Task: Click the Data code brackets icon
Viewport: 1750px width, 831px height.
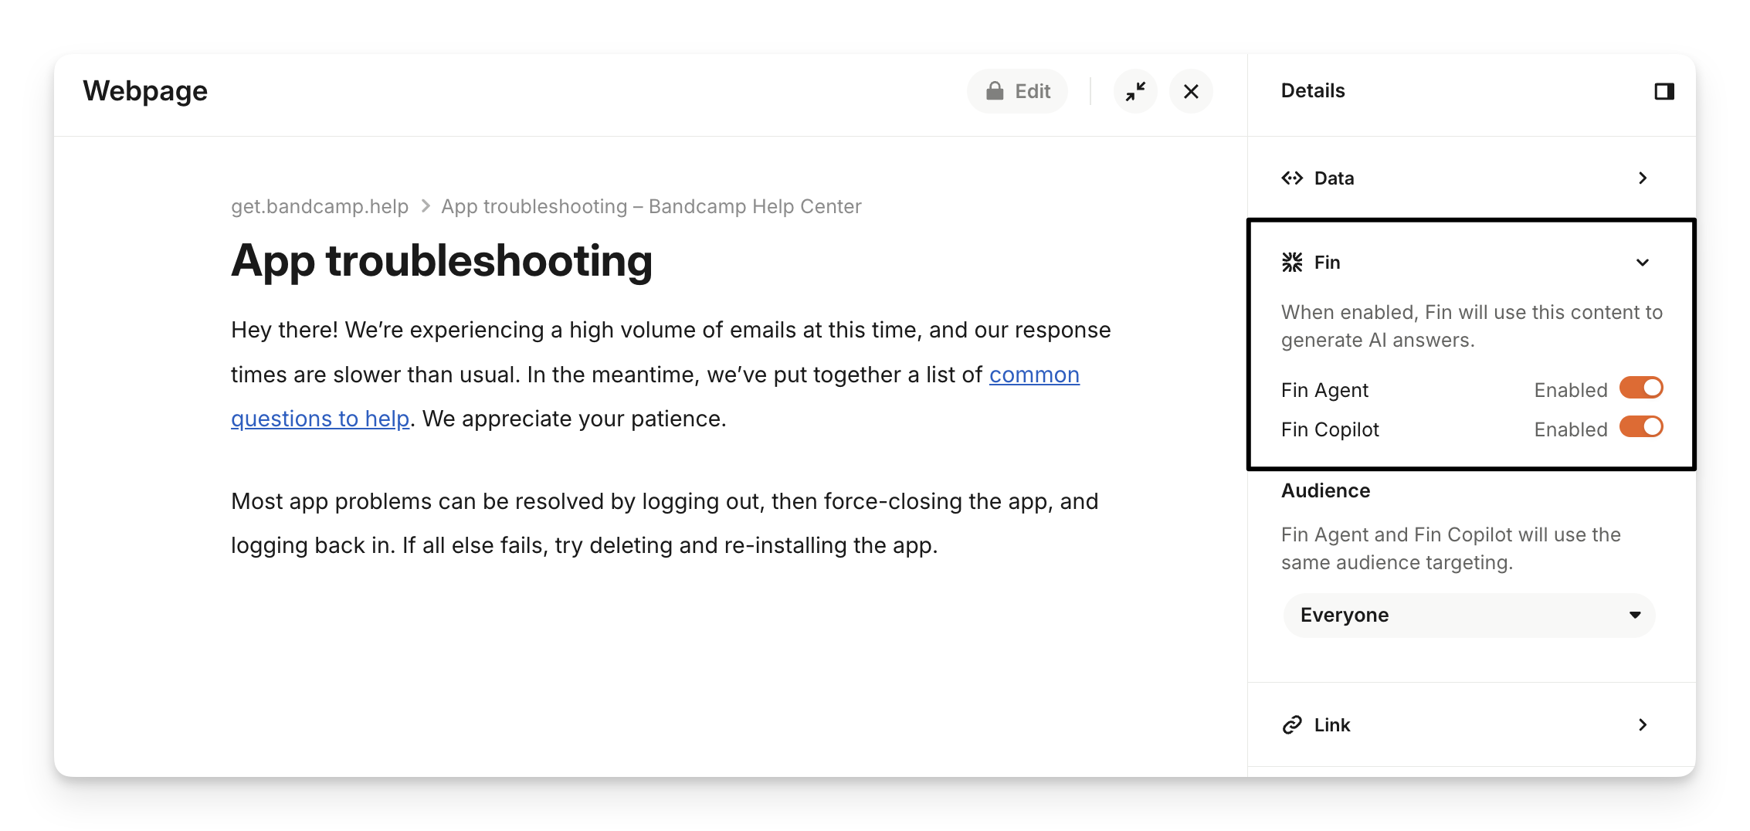Action: [1292, 178]
